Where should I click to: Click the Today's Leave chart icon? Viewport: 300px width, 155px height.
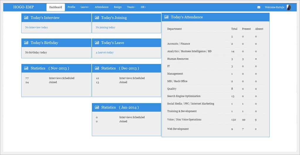click(x=97, y=43)
